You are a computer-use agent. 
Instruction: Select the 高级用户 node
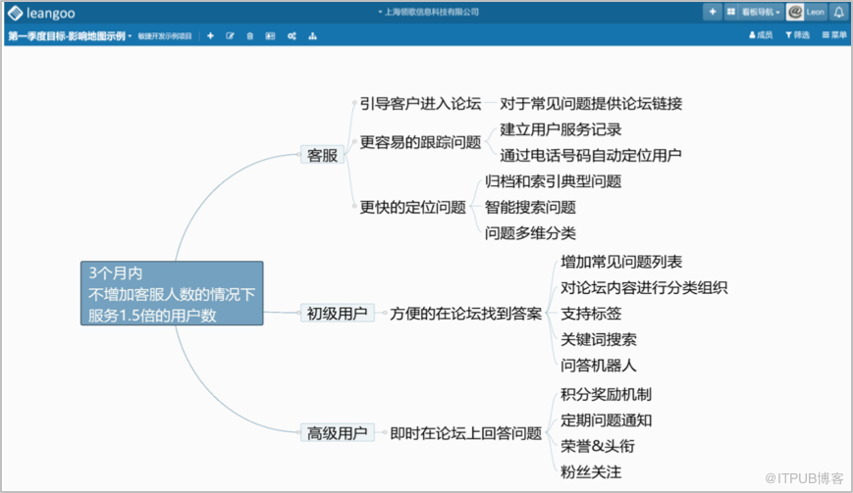[x=338, y=433]
